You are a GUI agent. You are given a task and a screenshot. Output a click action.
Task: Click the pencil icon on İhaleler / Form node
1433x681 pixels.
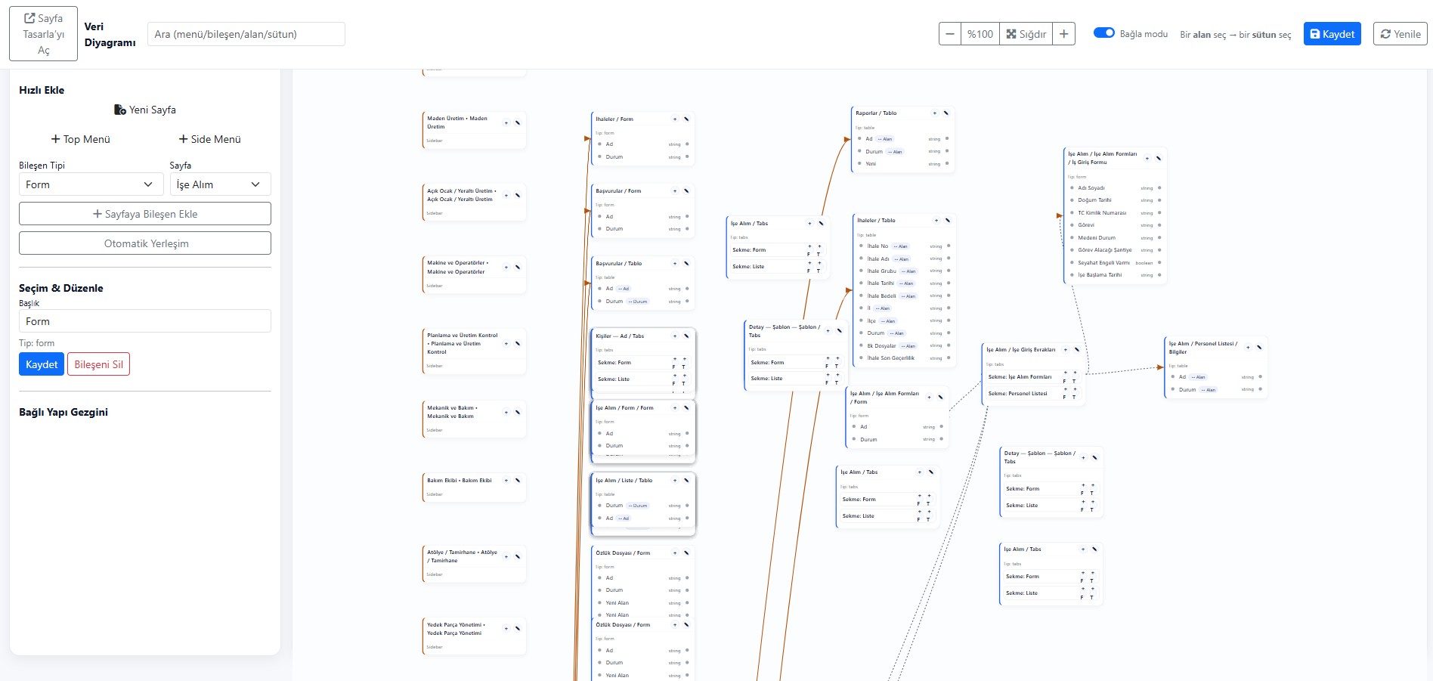tap(686, 119)
